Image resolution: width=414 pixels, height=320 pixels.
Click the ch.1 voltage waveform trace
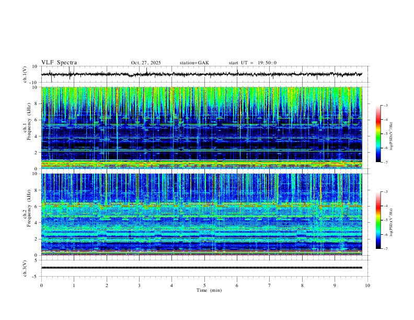click(x=202, y=74)
